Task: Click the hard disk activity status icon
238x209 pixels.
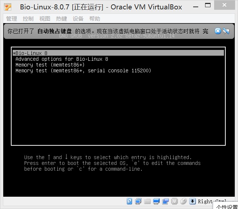Action: [129, 201]
